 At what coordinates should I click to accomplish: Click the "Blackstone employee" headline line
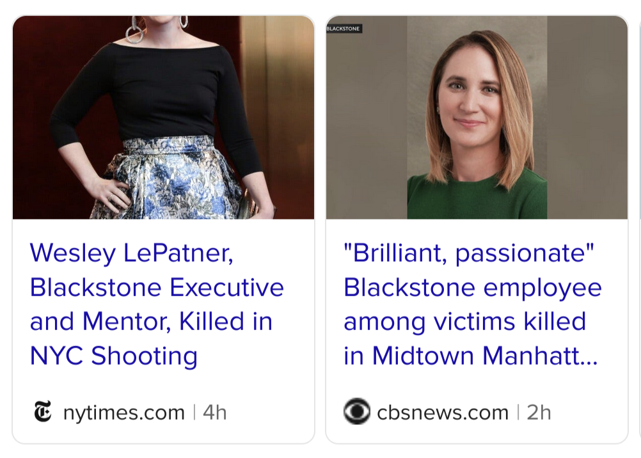[472, 287]
